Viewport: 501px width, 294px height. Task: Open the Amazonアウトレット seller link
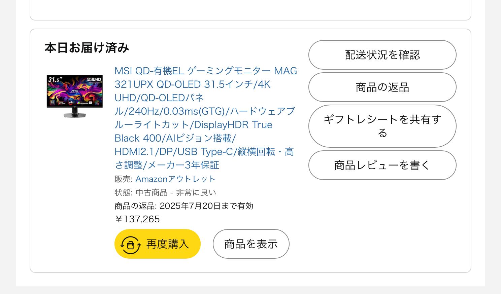point(175,179)
